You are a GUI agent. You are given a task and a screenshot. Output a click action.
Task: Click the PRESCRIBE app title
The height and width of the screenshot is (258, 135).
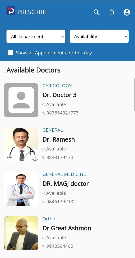[32, 12]
